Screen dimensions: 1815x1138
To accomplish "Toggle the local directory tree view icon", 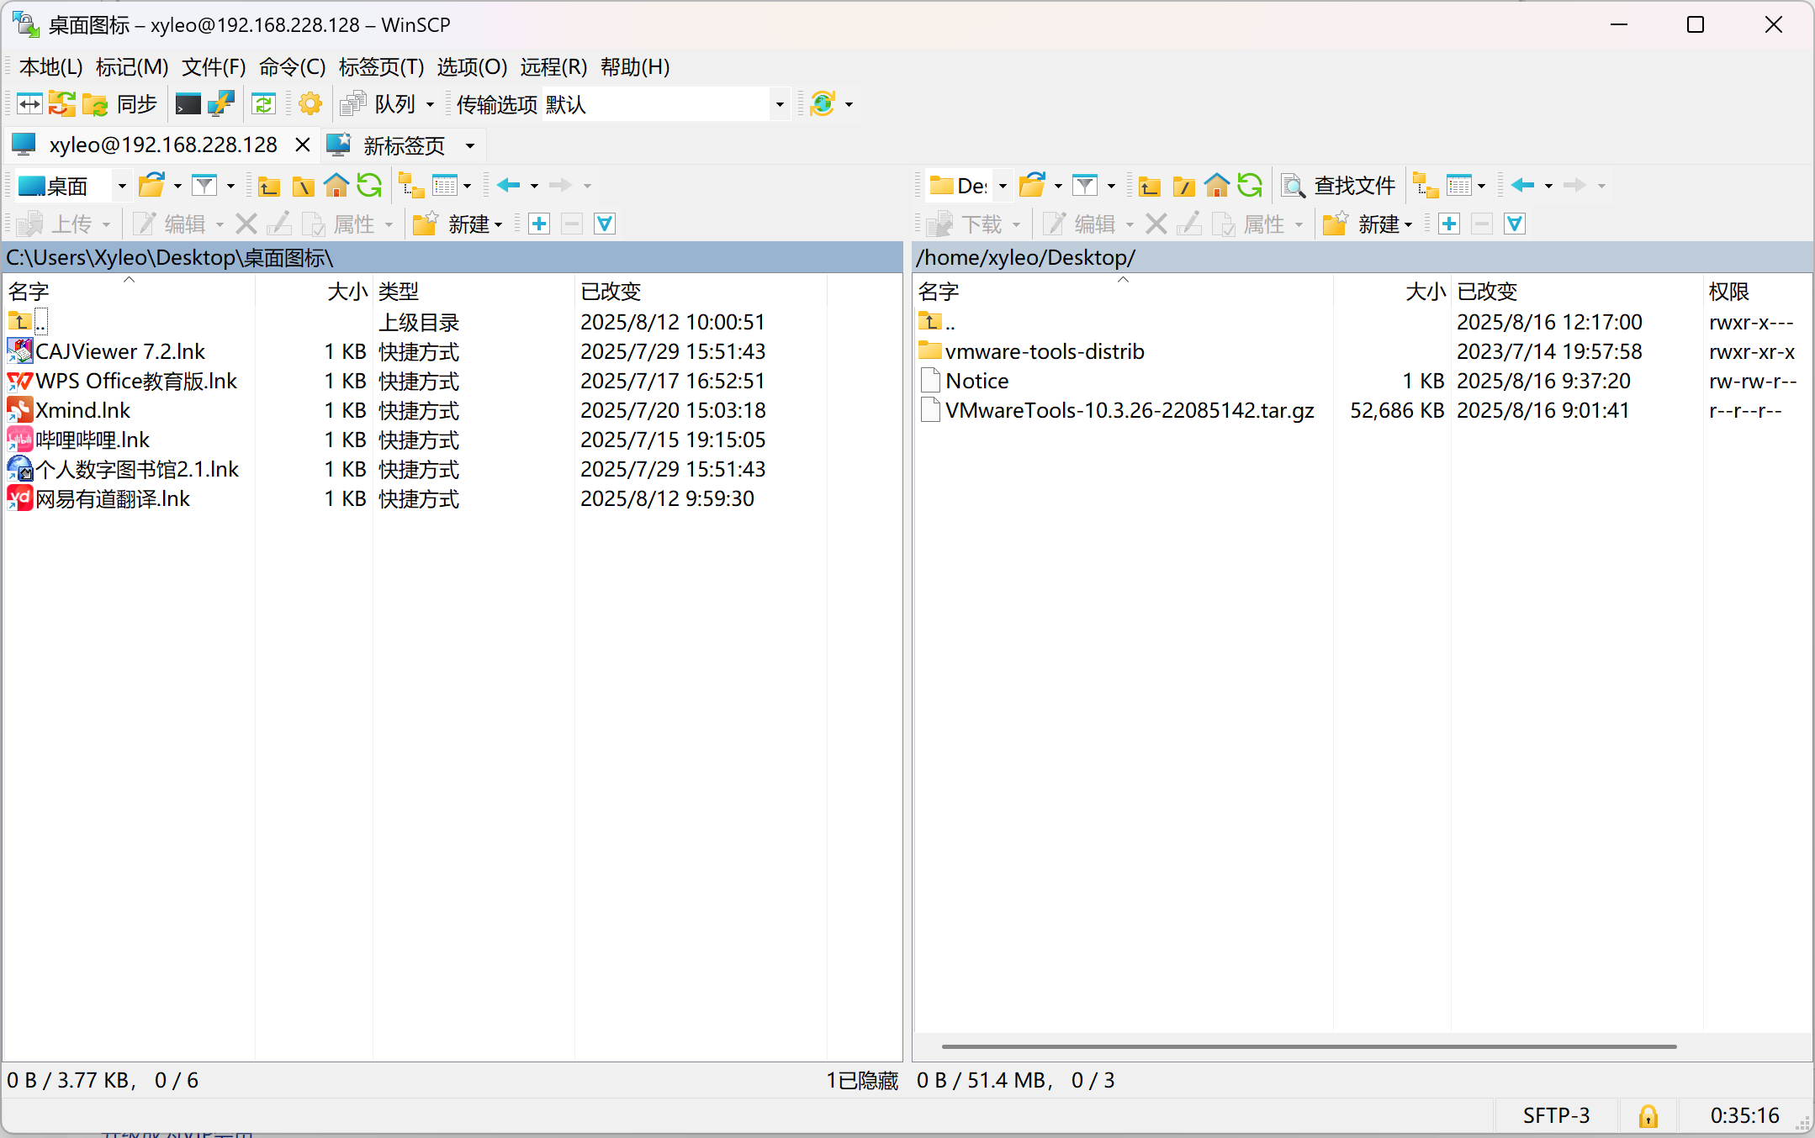I will click(x=410, y=186).
